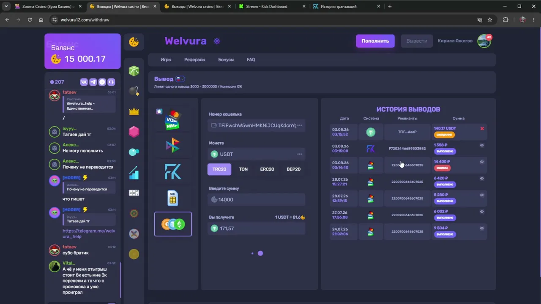Click the Вывести withdraw button
541x304 pixels.
pyautogui.click(x=417, y=41)
